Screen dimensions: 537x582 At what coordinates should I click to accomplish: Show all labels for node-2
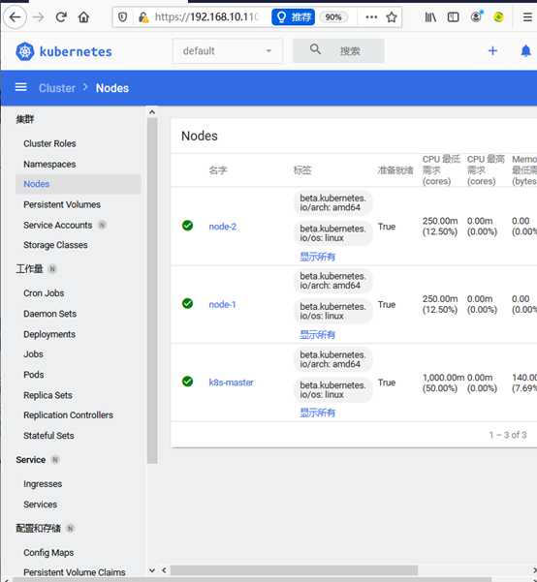pos(317,257)
